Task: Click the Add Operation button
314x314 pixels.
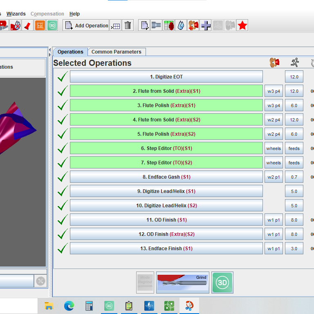Action: pos(86,25)
